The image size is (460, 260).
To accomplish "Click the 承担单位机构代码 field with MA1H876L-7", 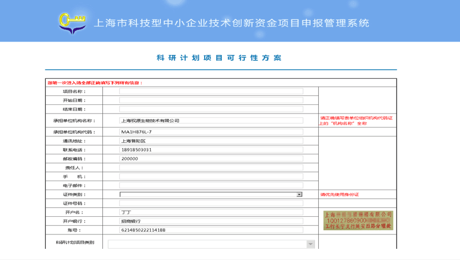I will tap(211, 132).
